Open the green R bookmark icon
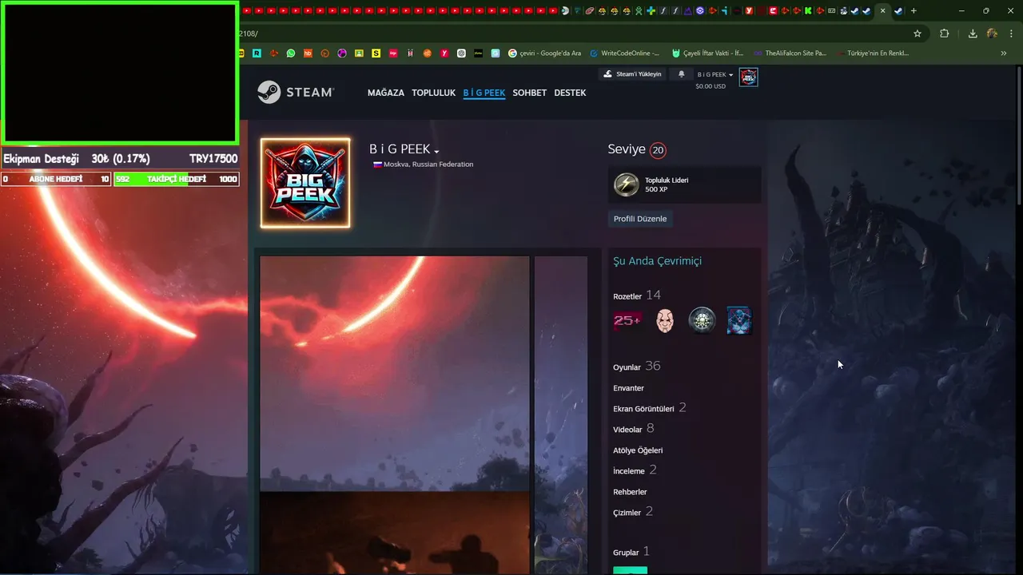 tap(257, 54)
